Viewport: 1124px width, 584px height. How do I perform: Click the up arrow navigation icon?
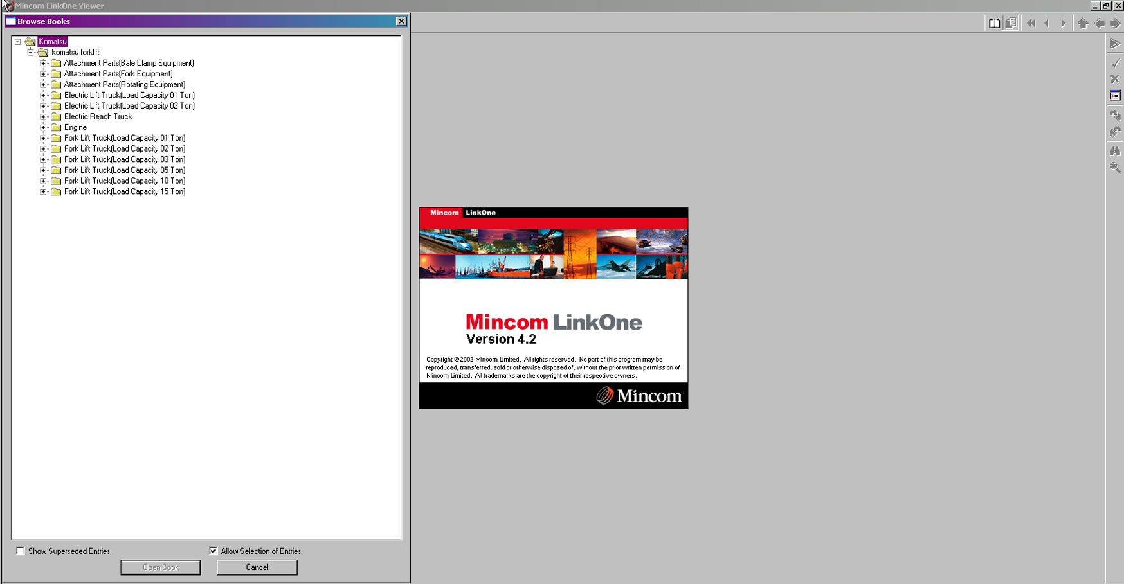(1083, 23)
